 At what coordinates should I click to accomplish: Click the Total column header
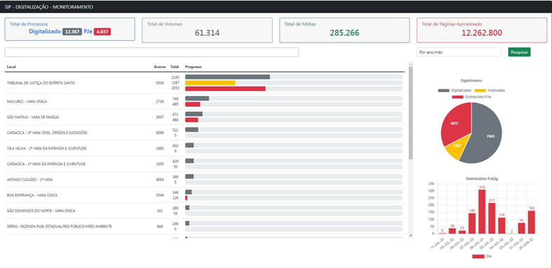point(175,67)
